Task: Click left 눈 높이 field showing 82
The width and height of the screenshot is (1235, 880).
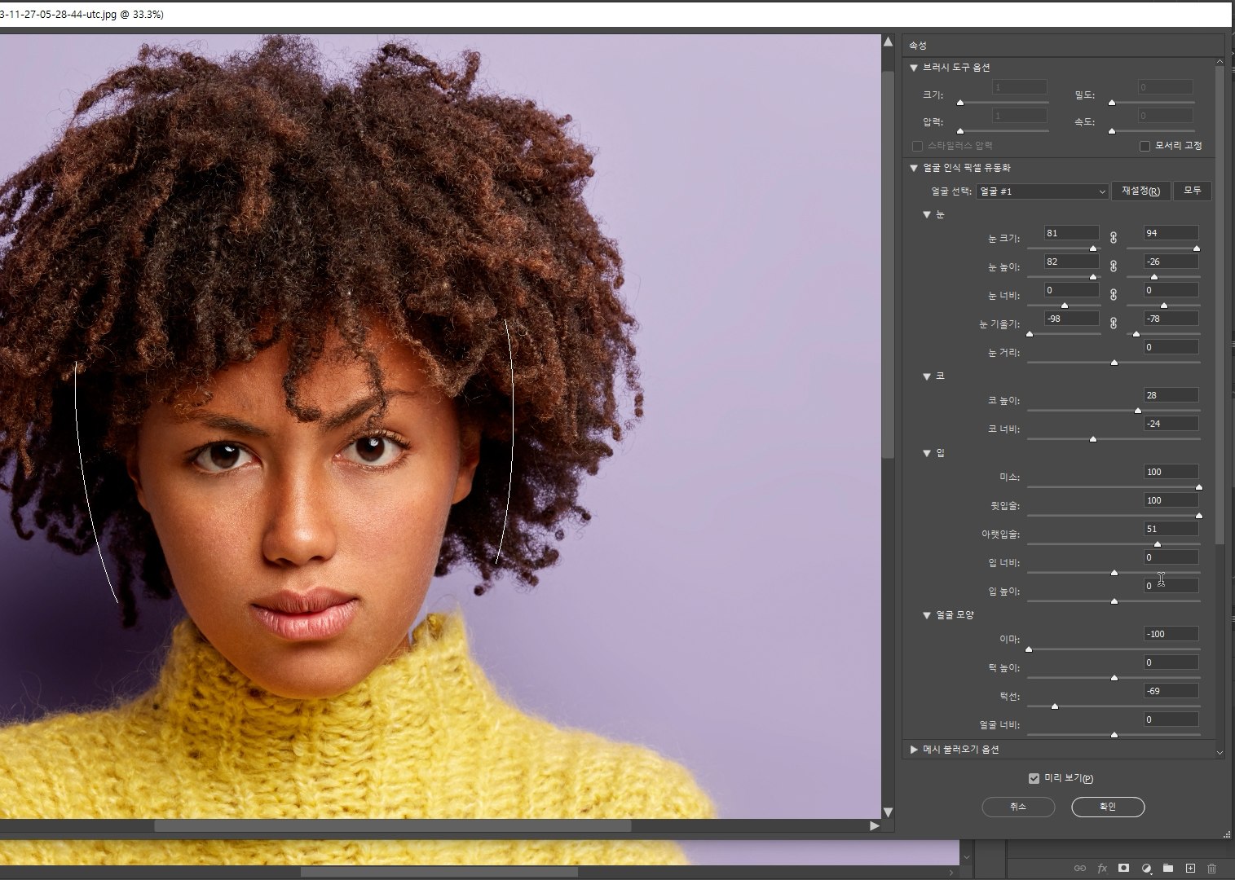Action: pos(1071,262)
